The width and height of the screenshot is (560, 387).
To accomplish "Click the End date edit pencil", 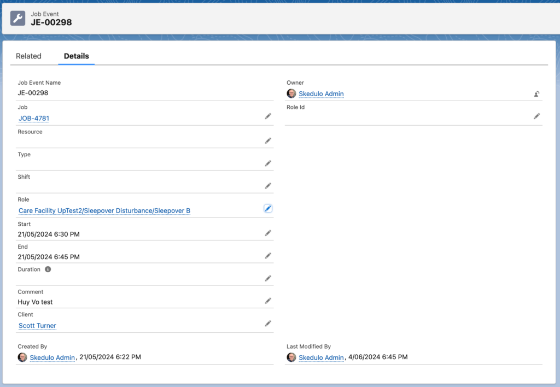I will (268, 256).
